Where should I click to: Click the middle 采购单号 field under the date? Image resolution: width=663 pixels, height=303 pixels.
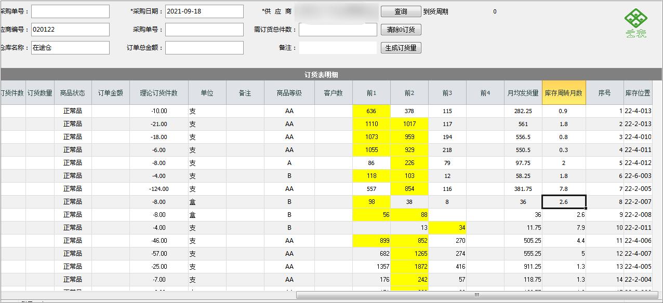[x=204, y=30]
